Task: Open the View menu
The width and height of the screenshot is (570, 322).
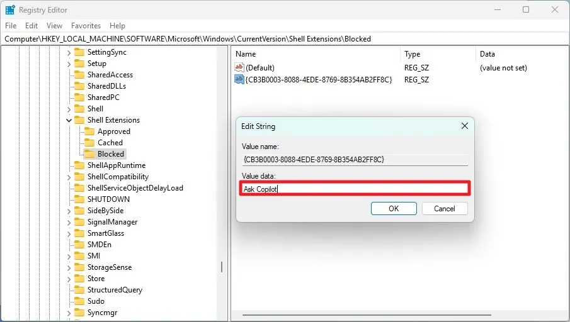Action: [x=54, y=26]
